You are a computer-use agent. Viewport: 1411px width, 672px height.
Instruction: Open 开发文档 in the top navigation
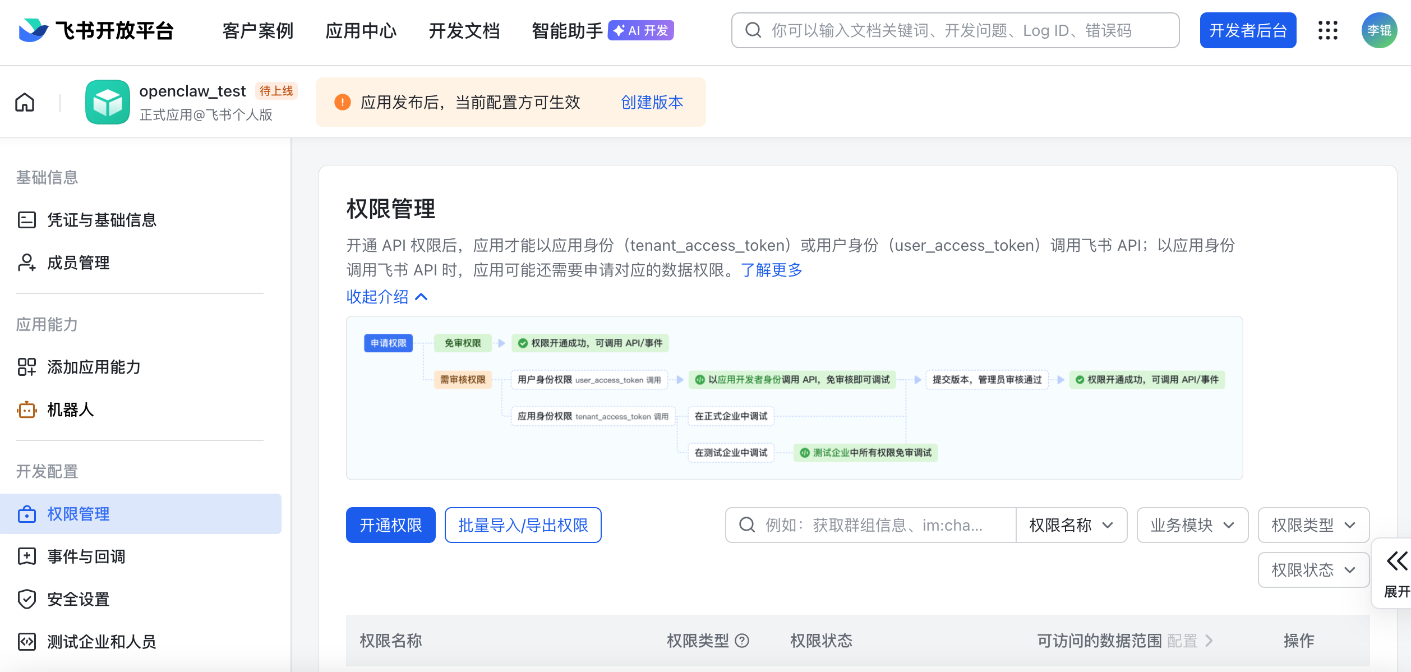[464, 30]
